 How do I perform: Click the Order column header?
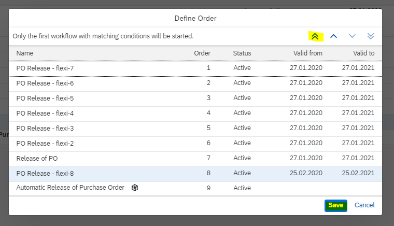tap(202, 53)
